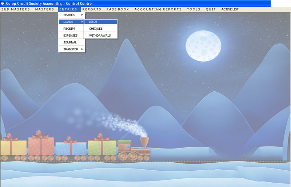The width and height of the screenshot is (291, 187).
Task: Open the TOOLS menu
Action: coord(194,9)
